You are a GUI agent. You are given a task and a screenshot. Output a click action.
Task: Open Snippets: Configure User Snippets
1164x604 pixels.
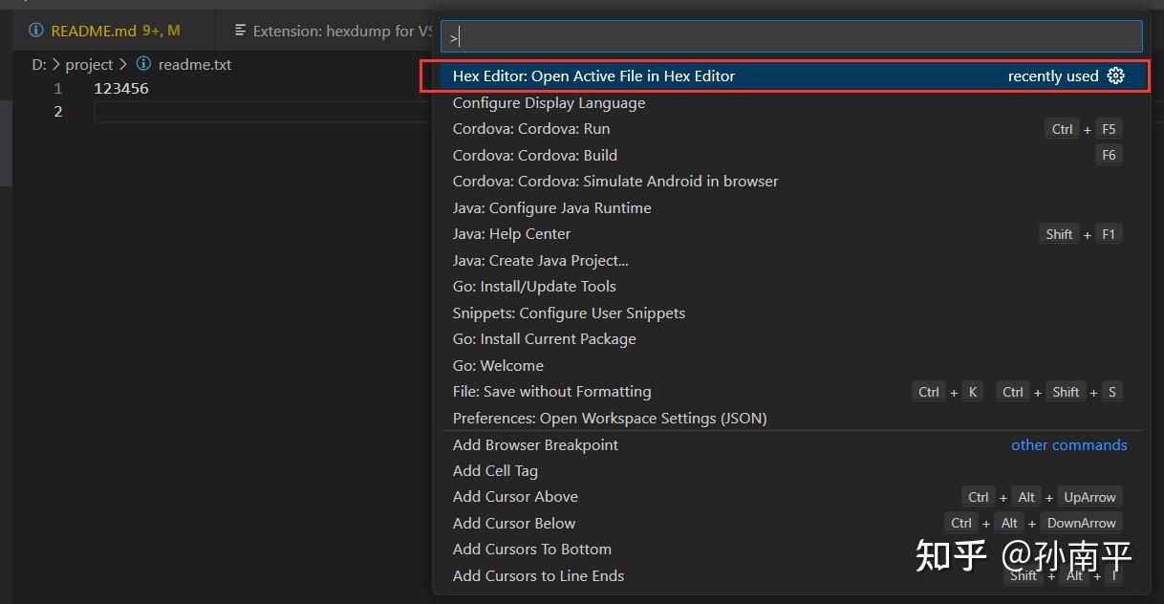point(569,313)
